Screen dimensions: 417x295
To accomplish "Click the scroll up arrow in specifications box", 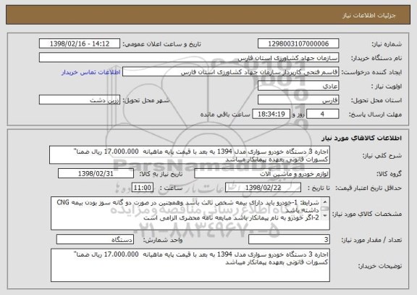I will (325, 201).
